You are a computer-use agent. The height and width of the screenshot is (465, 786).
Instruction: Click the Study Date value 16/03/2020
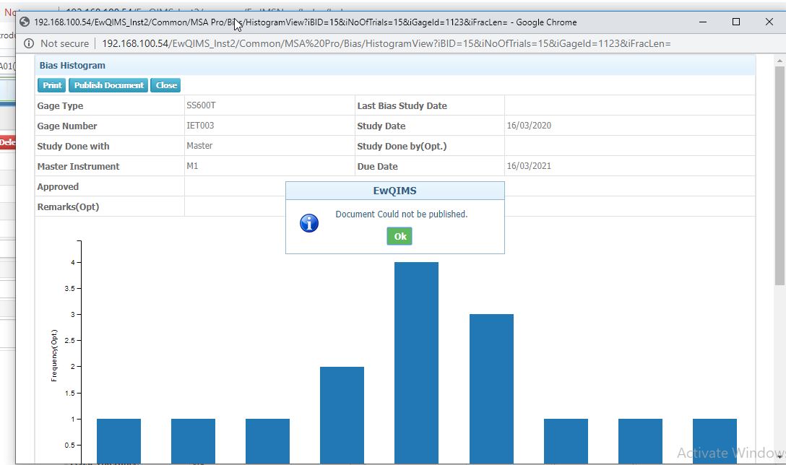pos(529,125)
